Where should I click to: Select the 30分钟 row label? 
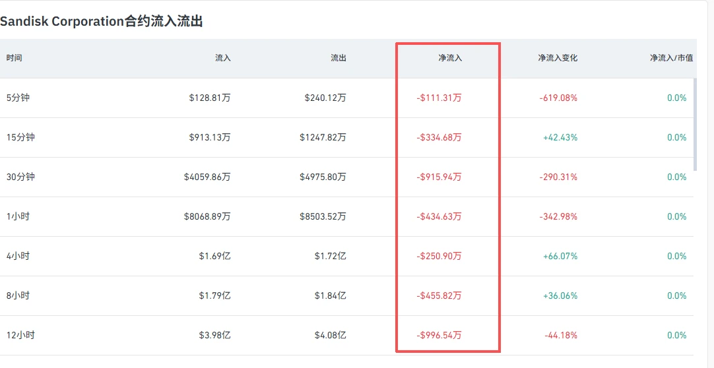[20, 177]
